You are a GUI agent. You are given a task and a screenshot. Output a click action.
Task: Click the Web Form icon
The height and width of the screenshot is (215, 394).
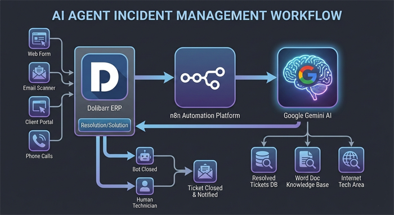pyautogui.click(x=39, y=38)
